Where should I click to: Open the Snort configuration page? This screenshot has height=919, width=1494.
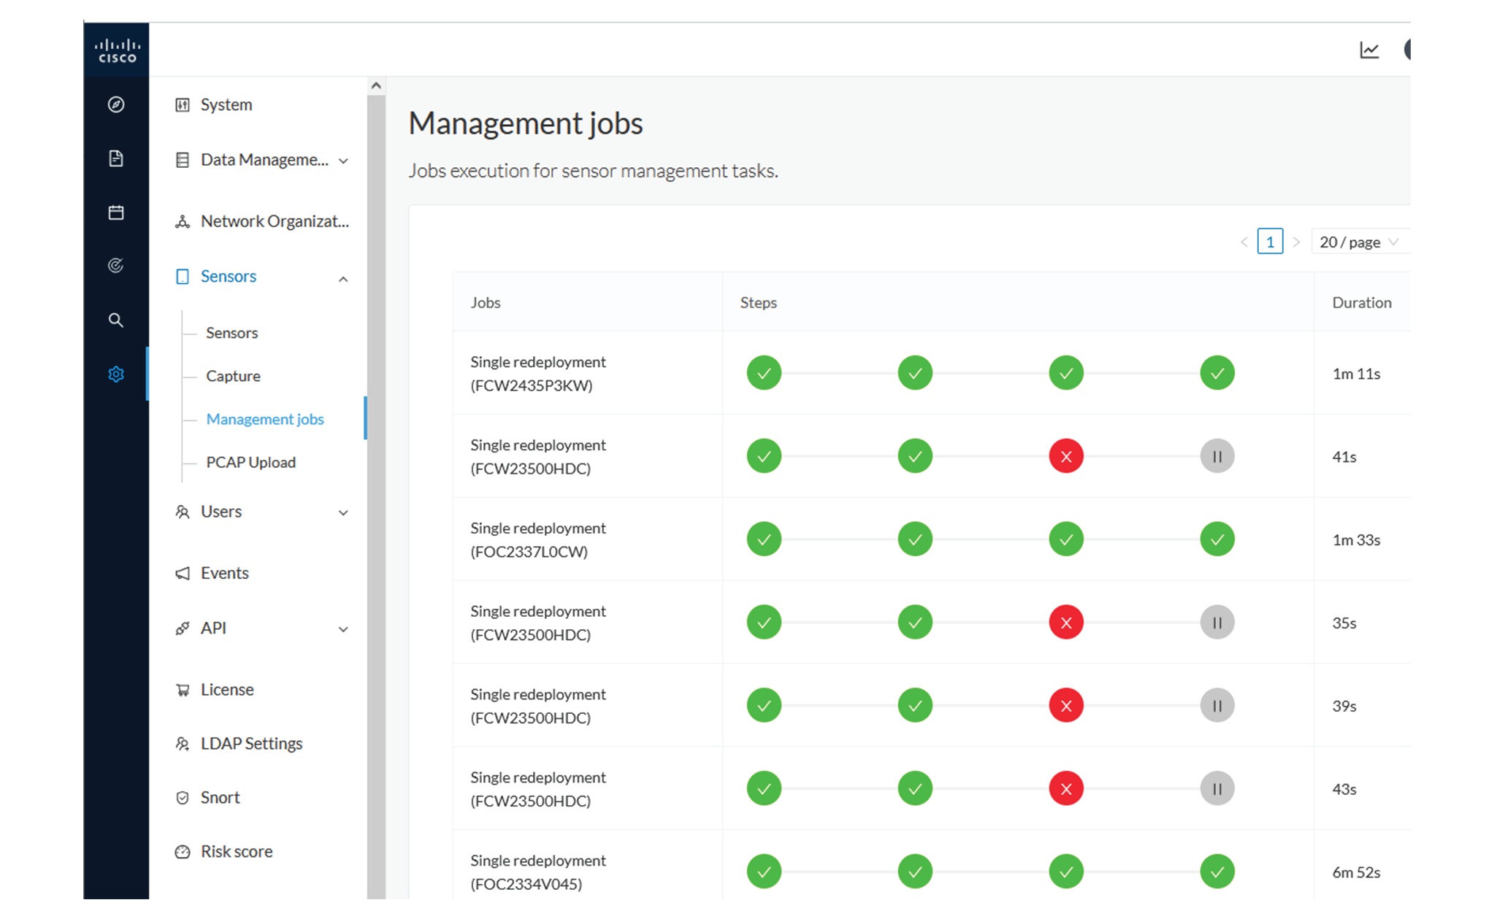click(219, 797)
